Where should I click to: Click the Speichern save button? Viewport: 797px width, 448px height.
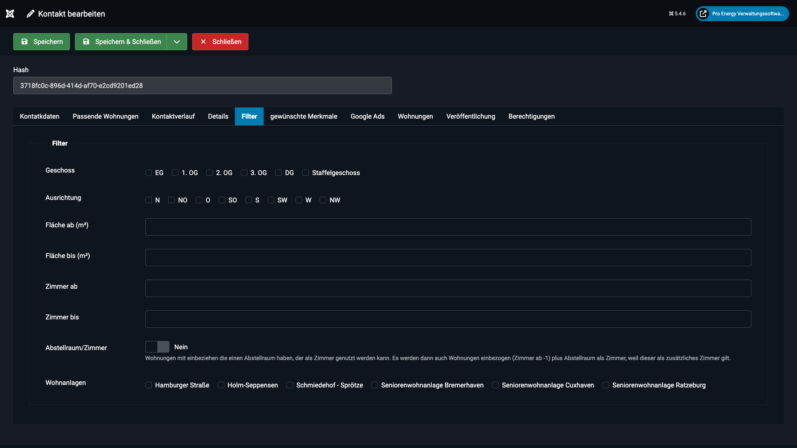(42, 42)
